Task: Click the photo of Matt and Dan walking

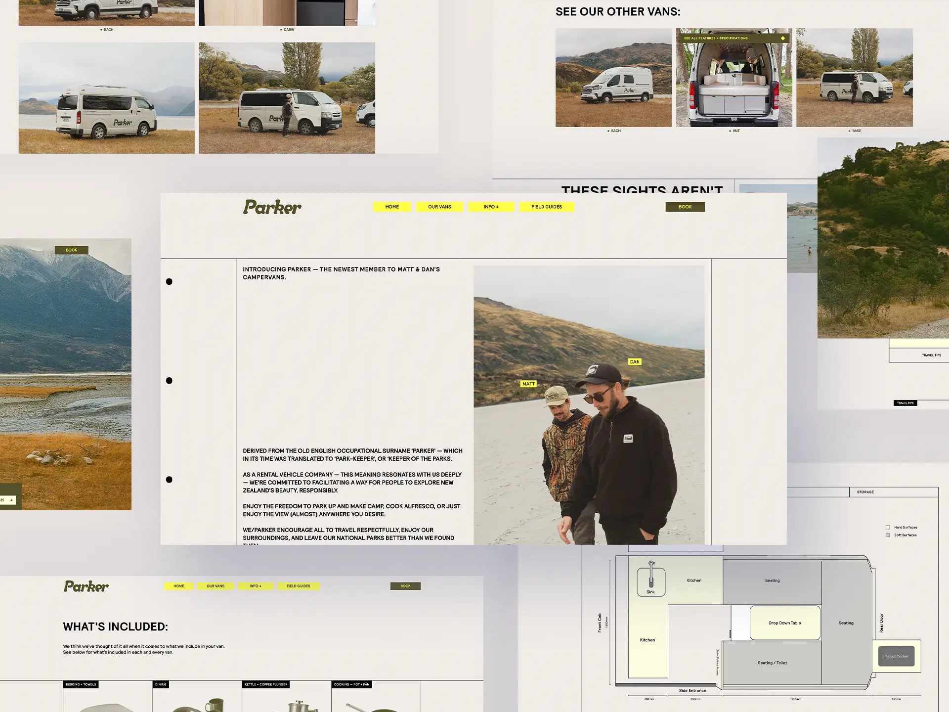Action: pyautogui.click(x=589, y=405)
